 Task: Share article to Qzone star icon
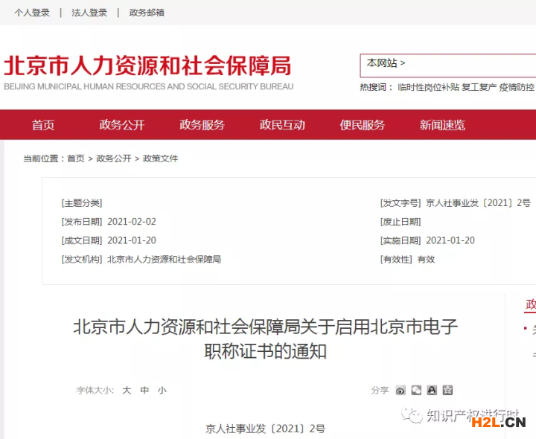447,390
